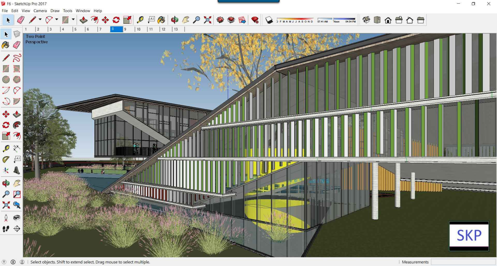Expand the Rectangle shape dropdown arrow

(73, 20)
